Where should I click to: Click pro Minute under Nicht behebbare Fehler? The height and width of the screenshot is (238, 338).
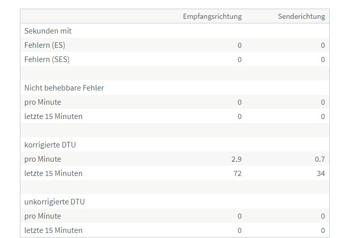coord(43,102)
